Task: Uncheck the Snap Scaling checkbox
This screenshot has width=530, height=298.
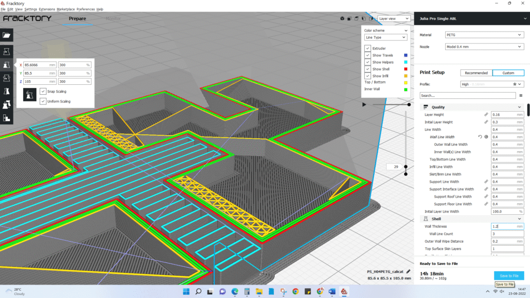Action: coord(43,92)
